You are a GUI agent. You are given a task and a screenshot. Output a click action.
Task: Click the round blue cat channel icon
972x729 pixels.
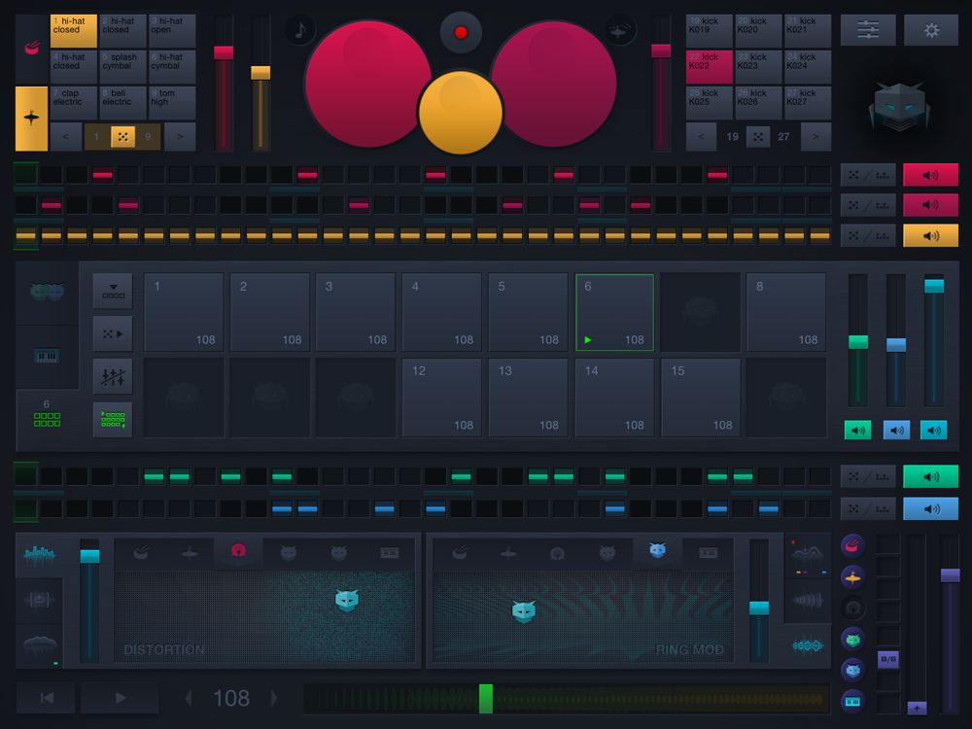point(853,670)
